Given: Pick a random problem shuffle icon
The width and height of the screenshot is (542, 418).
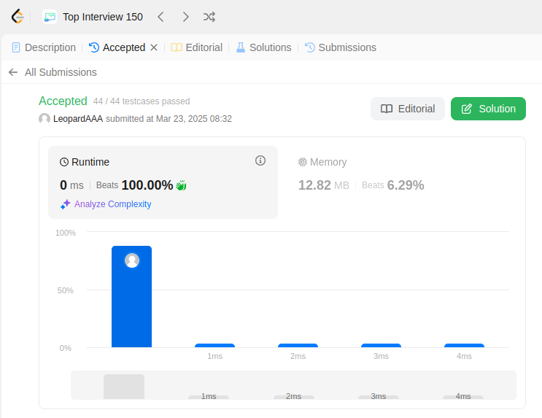Looking at the screenshot, I should [209, 17].
